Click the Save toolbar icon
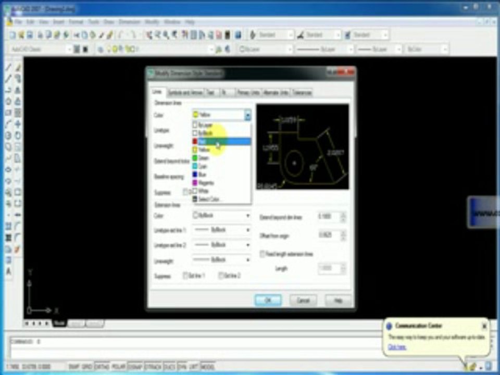This screenshot has height=375, width=500. [30, 35]
